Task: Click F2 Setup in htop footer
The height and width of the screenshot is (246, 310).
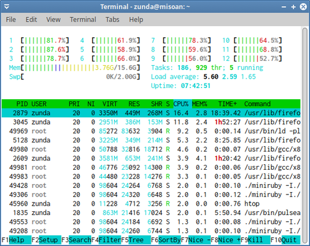Action: [46, 240]
